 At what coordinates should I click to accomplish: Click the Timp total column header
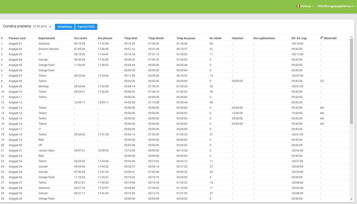pyautogui.click(x=130, y=38)
